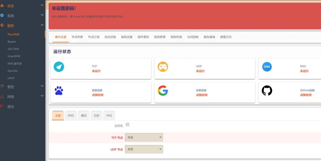Click the 未设置密码! warning heading
Viewport: 321px width, 161px height.
[64, 8]
